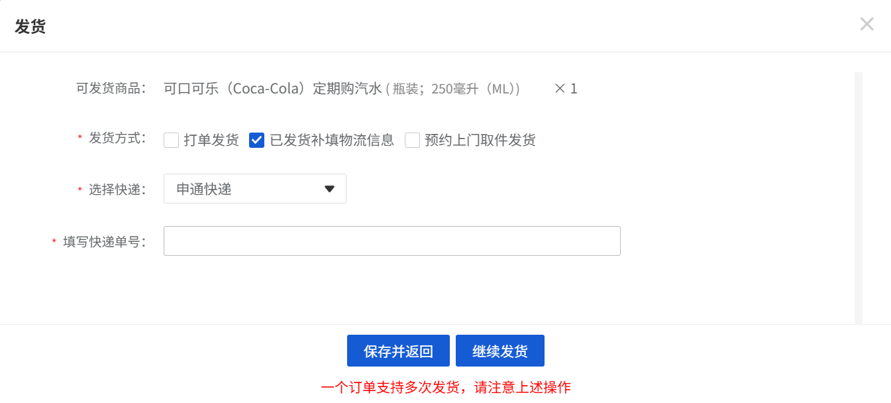Select the 打单发货 option label text
This screenshot has height=403, width=891.
211,141
